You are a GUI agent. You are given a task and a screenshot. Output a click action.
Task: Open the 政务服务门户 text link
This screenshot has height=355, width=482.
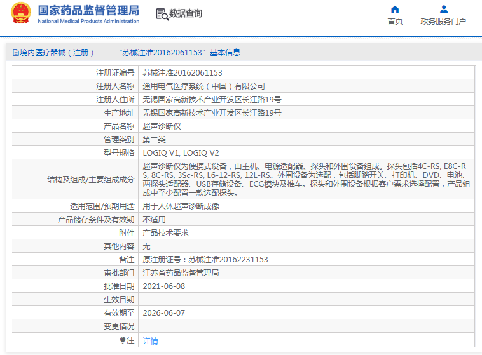tap(443, 22)
